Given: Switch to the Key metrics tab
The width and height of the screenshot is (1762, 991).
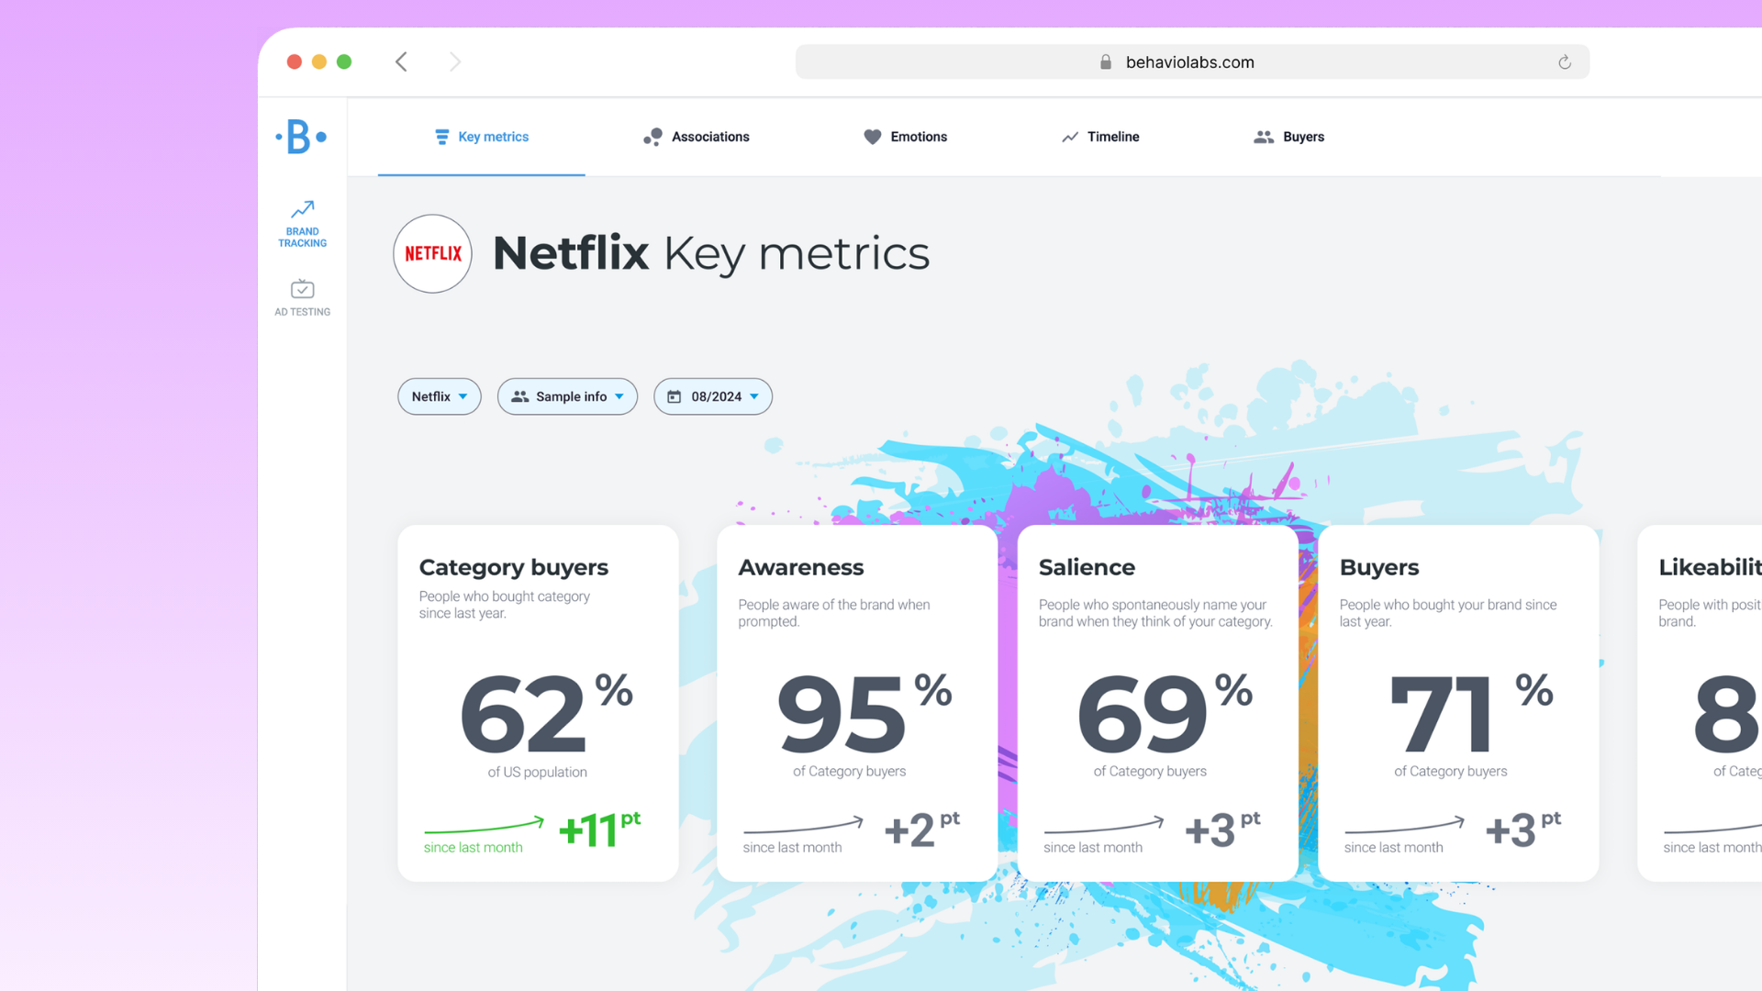Looking at the screenshot, I should (482, 137).
